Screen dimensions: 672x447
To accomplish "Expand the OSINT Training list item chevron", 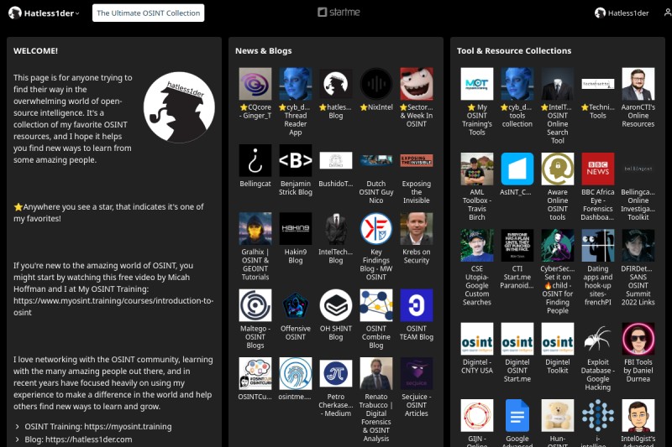I will [17, 427].
